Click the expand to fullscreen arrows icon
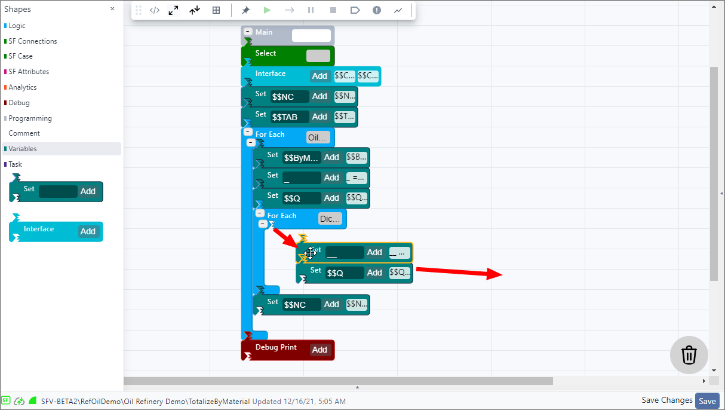 coord(173,10)
